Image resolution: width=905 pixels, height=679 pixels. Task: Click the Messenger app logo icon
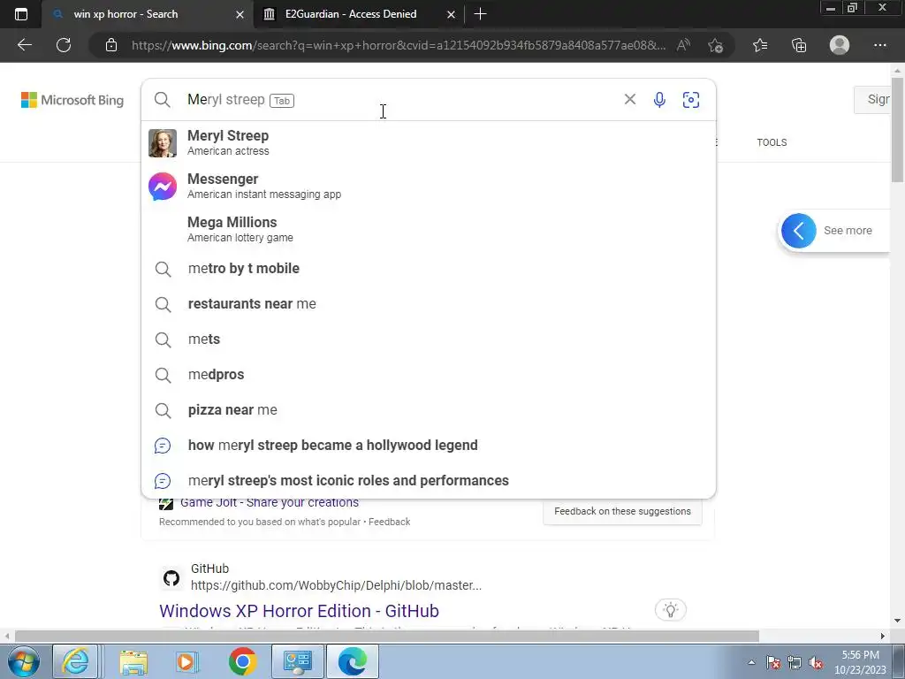[163, 187]
